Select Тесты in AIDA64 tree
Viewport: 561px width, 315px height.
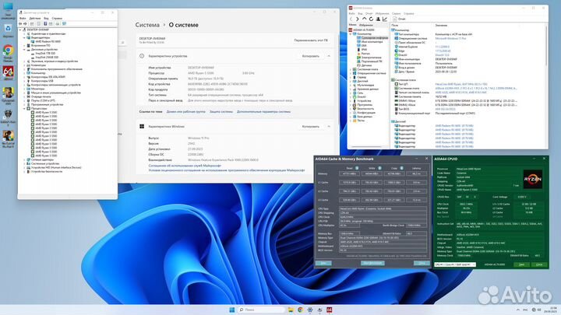pyautogui.click(x=358, y=121)
